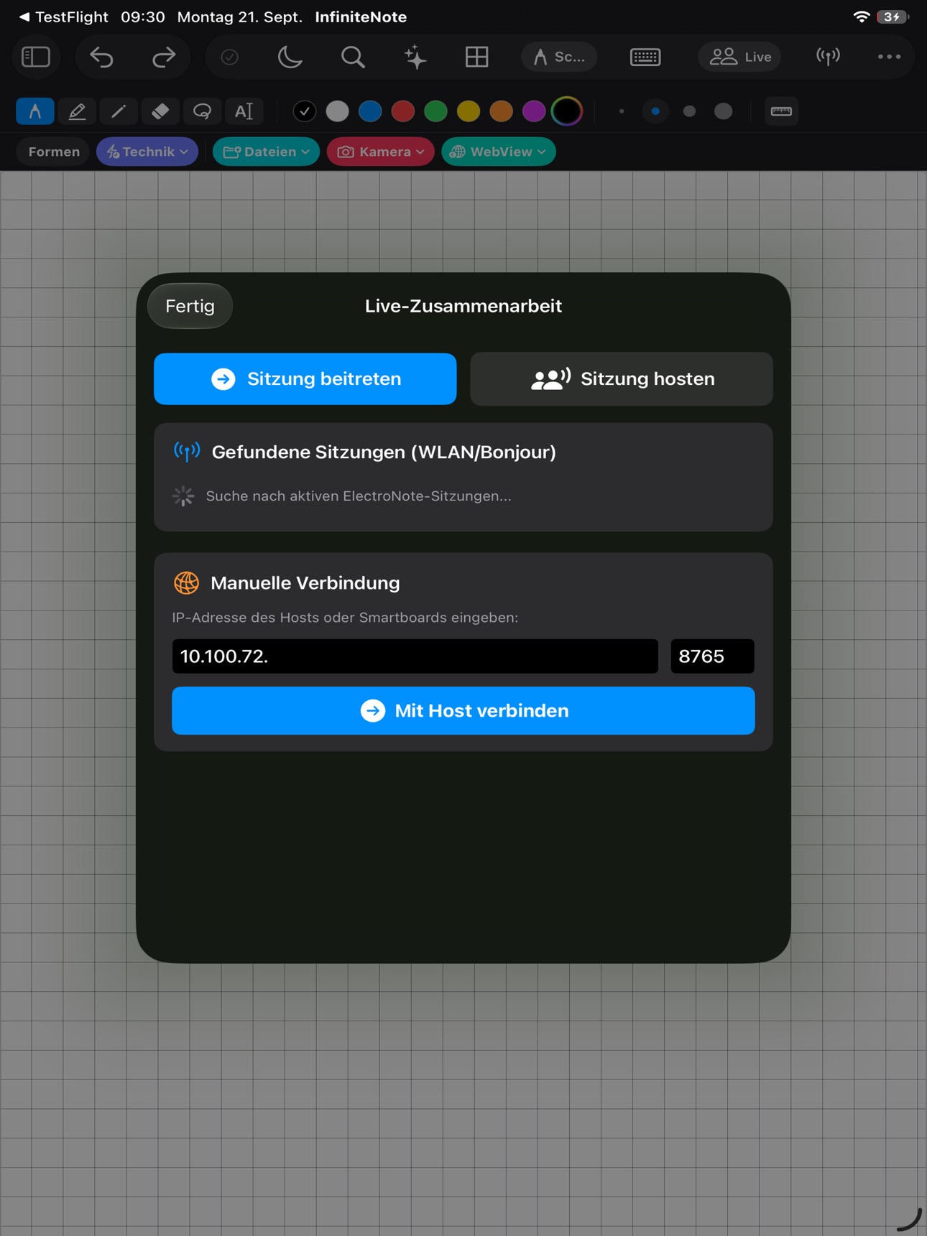Image resolution: width=927 pixels, height=1236 pixels.
Task: Undo the last action
Action: pyautogui.click(x=101, y=57)
